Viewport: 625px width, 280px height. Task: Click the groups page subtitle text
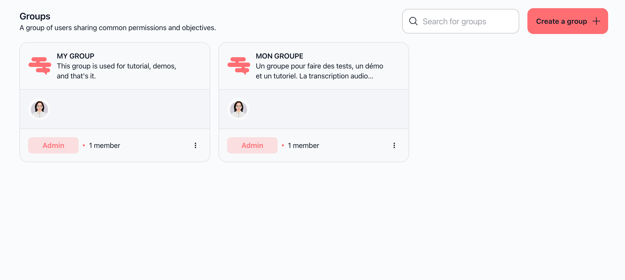click(x=118, y=28)
